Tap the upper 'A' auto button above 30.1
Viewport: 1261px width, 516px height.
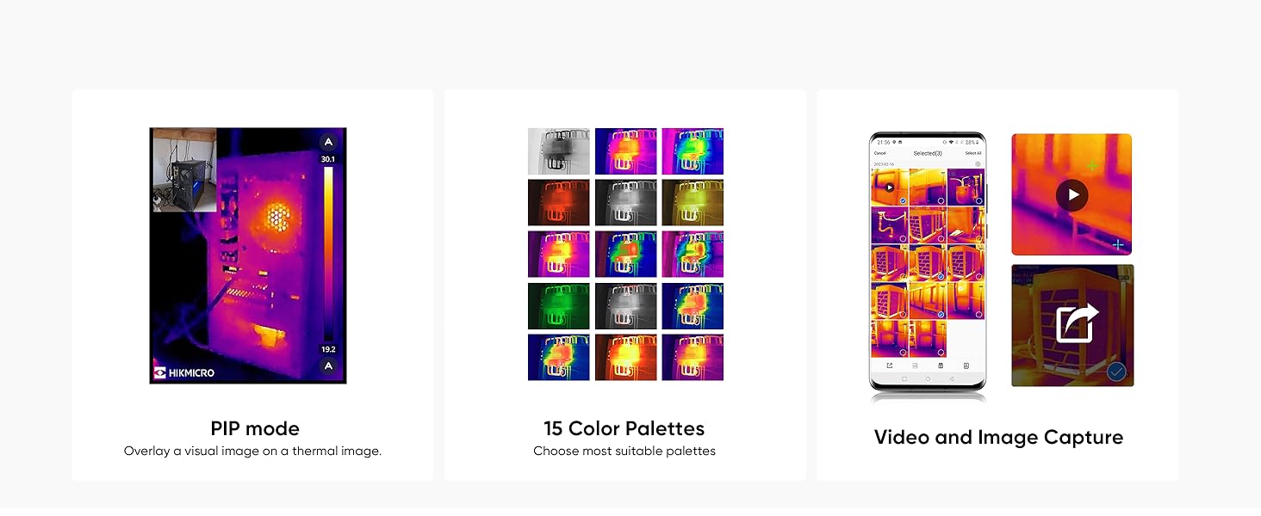tap(327, 142)
